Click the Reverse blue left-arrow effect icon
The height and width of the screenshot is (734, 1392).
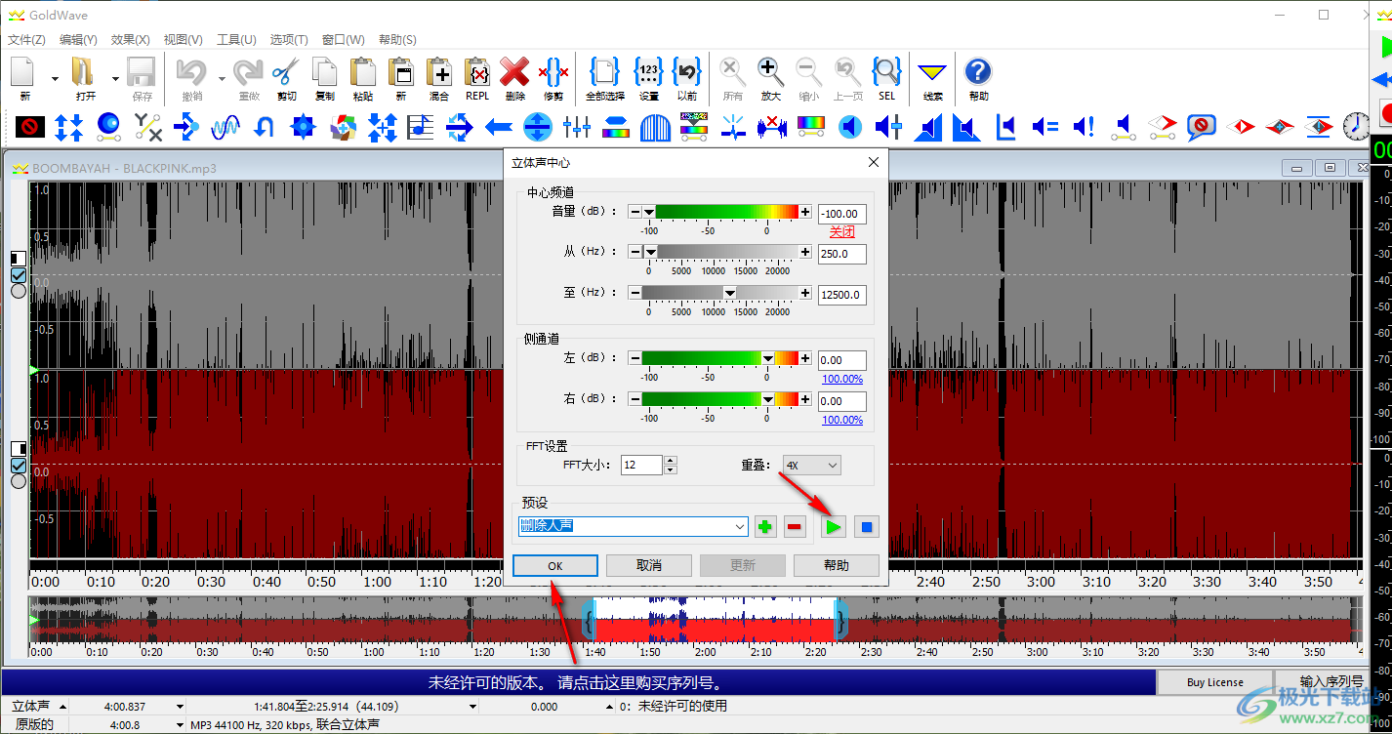tap(499, 126)
